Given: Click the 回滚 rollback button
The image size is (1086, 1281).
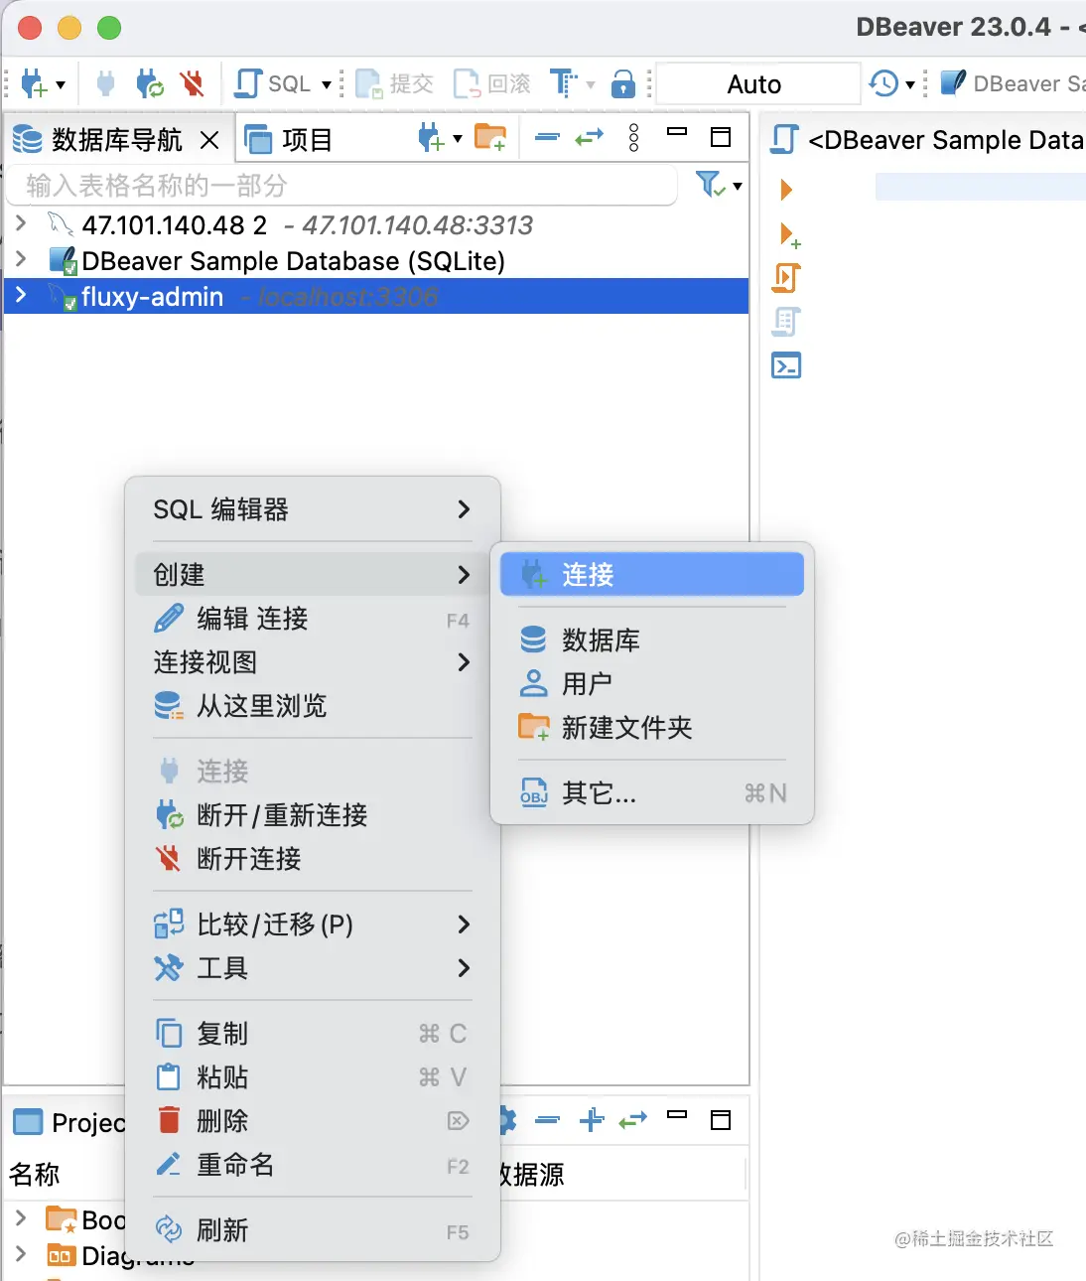Looking at the screenshot, I should 492,84.
